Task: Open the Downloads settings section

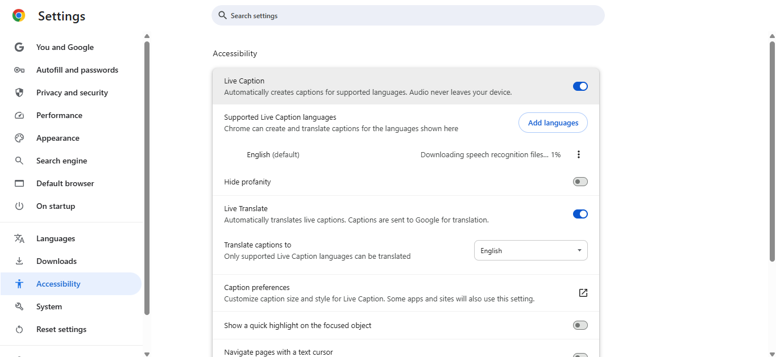Action: click(x=56, y=261)
